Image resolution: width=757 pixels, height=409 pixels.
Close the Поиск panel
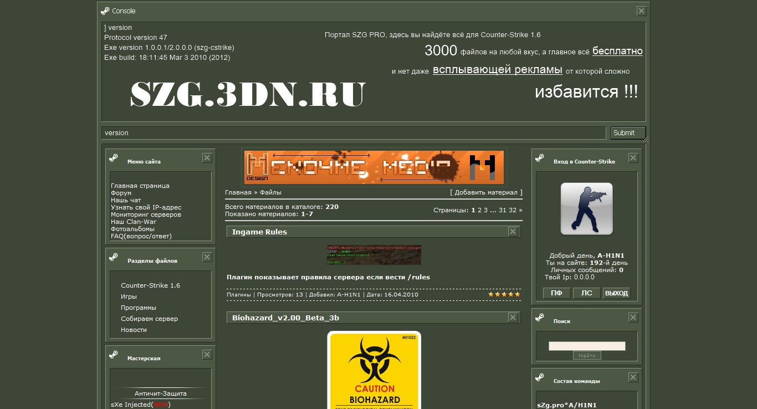coord(633,318)
